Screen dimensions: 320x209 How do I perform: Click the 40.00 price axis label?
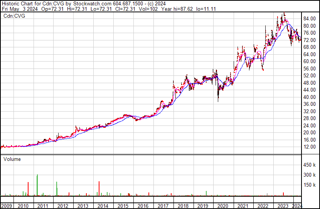point(310,97)
